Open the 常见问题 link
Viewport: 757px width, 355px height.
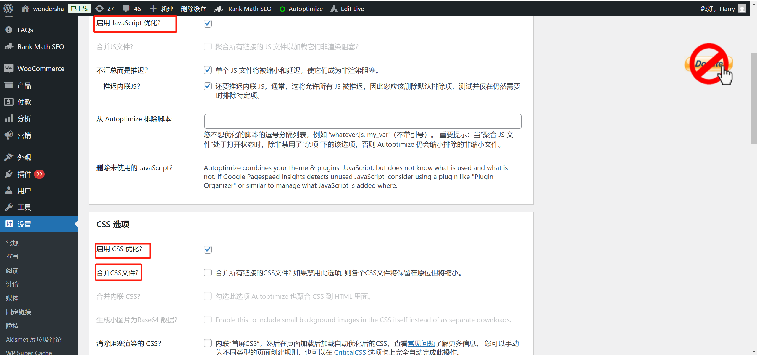(x=421, y=343)
